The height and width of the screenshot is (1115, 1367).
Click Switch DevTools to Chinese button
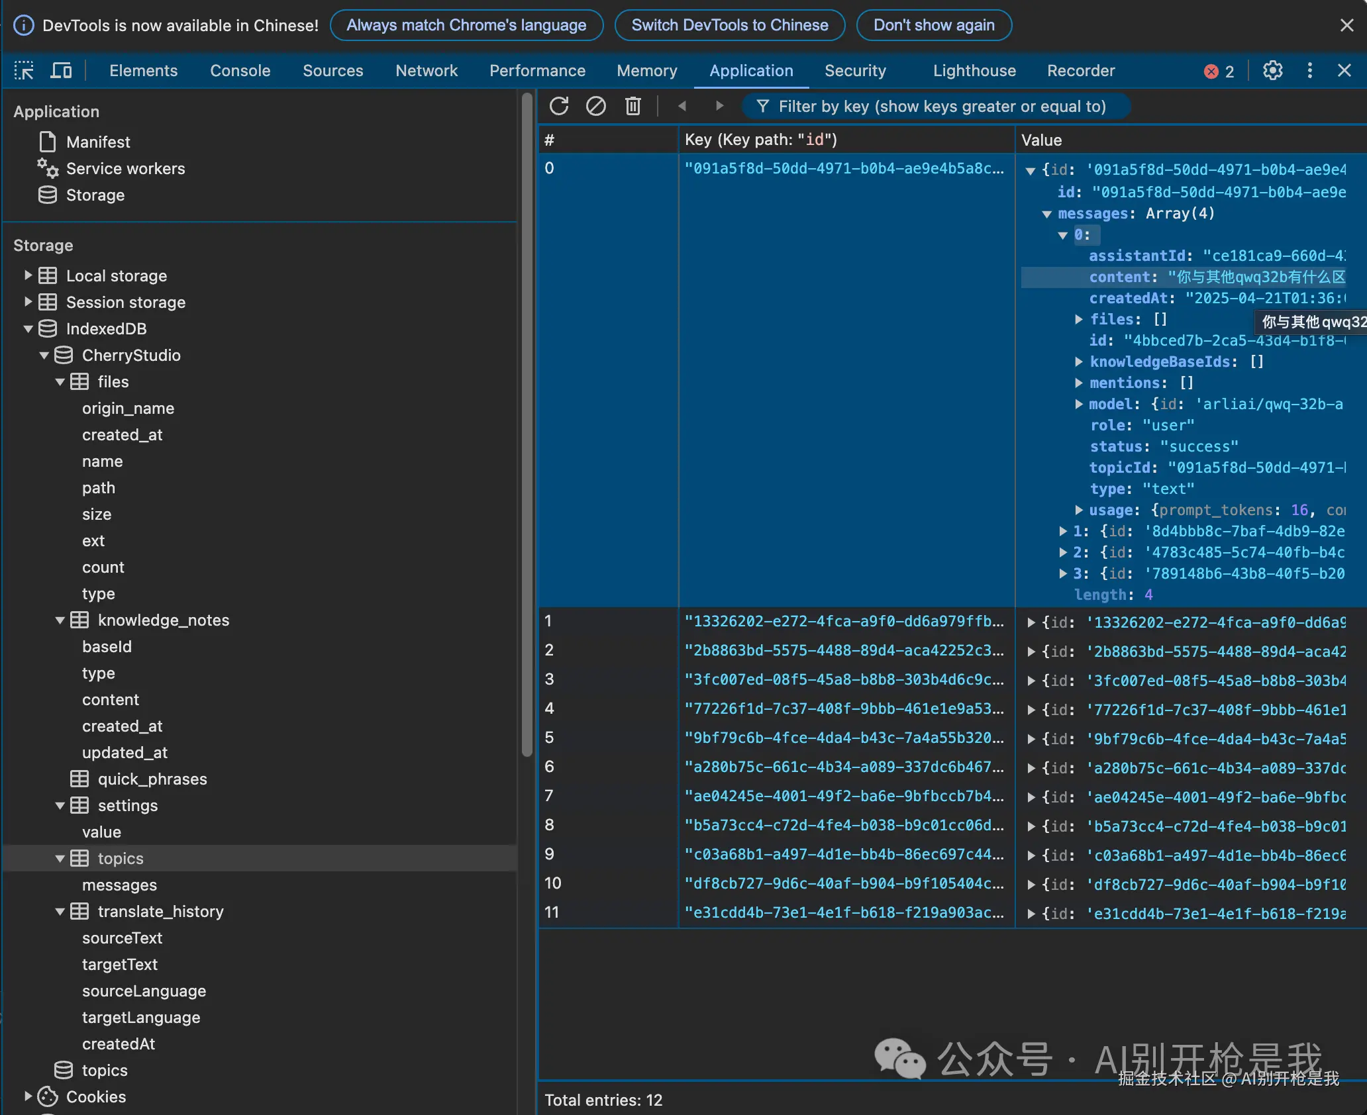pyautogui.click(x=729, y=25)
